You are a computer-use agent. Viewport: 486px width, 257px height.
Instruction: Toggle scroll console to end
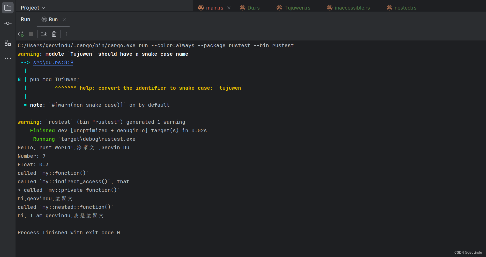[x=44, y=34]
